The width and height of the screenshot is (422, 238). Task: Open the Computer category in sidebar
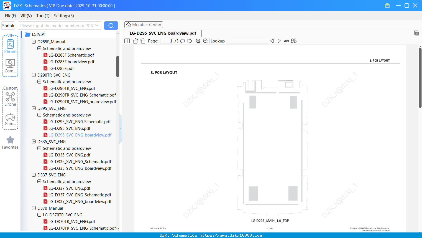10,66
